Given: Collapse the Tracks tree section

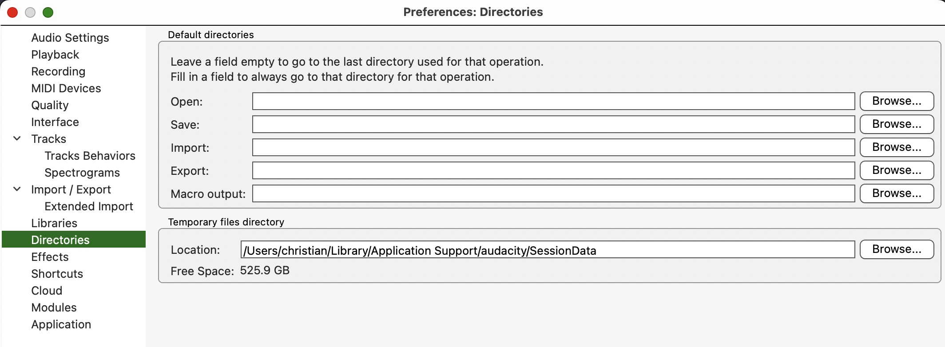Looking at the screenshot, I should (x=17, y=138).
